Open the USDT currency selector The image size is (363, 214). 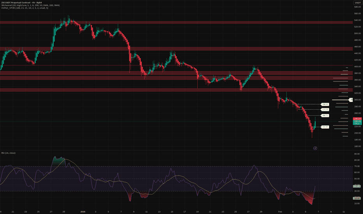pyautogui.click(x=358, y=3)
